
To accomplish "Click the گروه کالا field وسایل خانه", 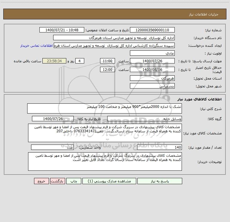I will tap(145, 119).
